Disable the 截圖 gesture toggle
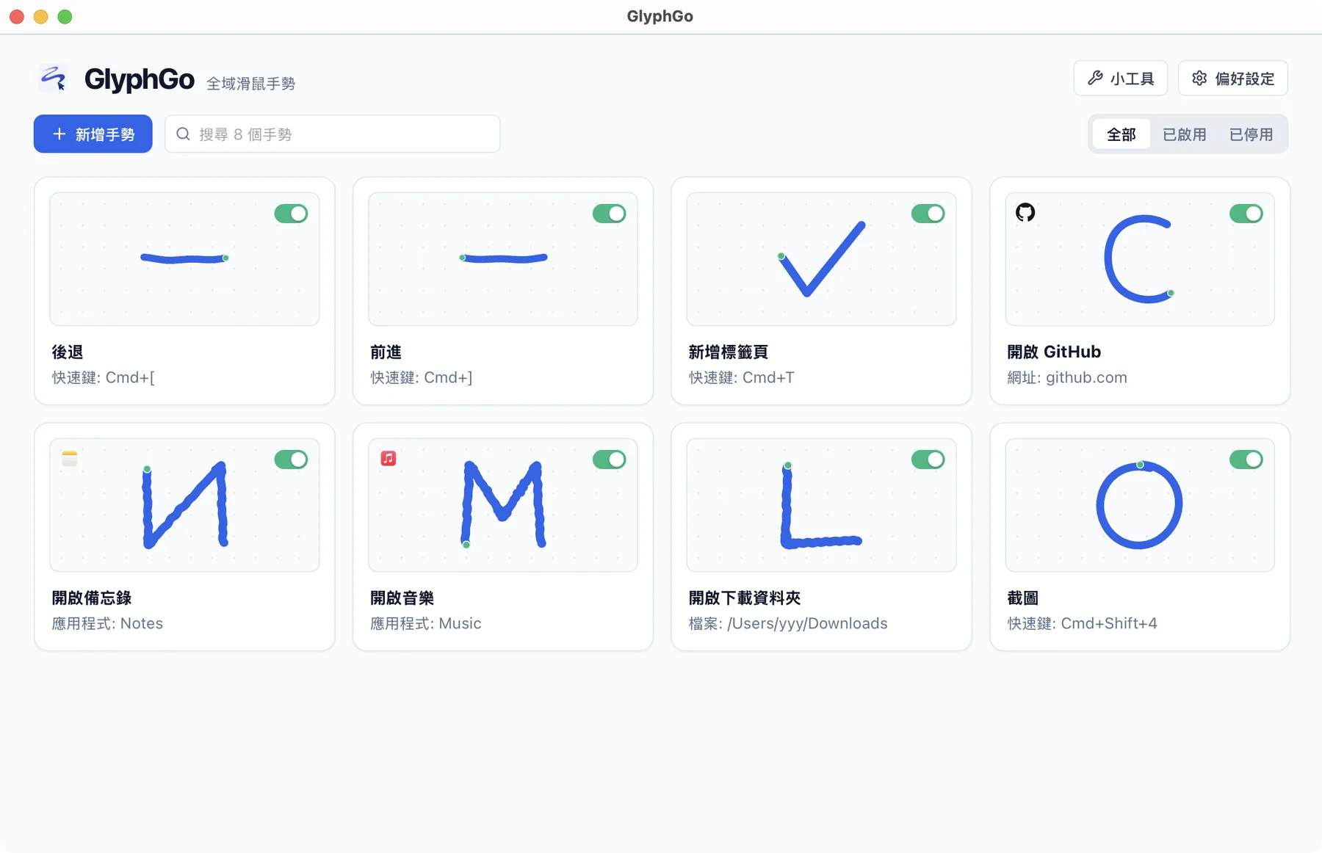 pyautogui.click(x=1246, y=460)
